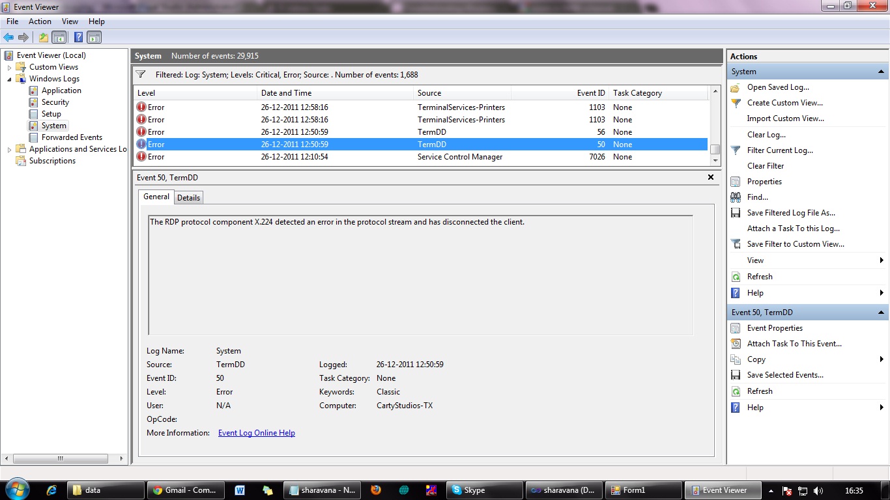This screenshot has width=890, height=500.
Task: Click the Filter Current Log funnel icon
Action: point(735,150)
